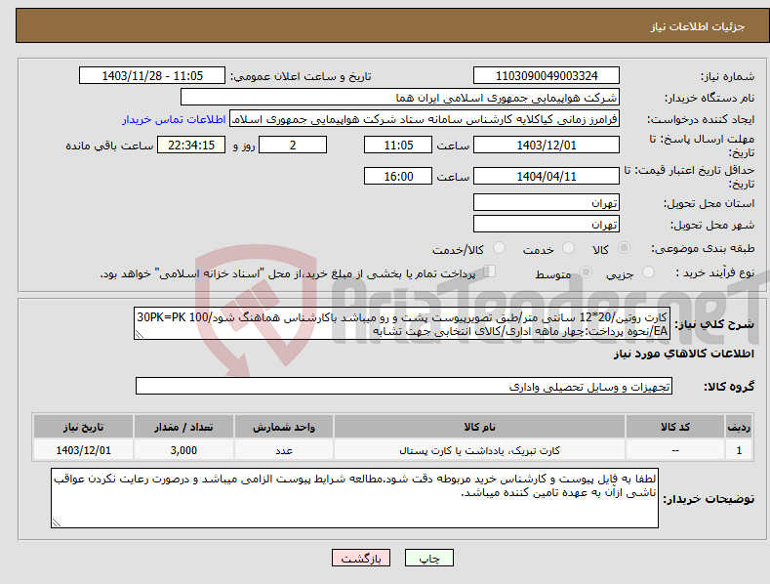Click the ردیف column header
770x584 pixels.
739,427
